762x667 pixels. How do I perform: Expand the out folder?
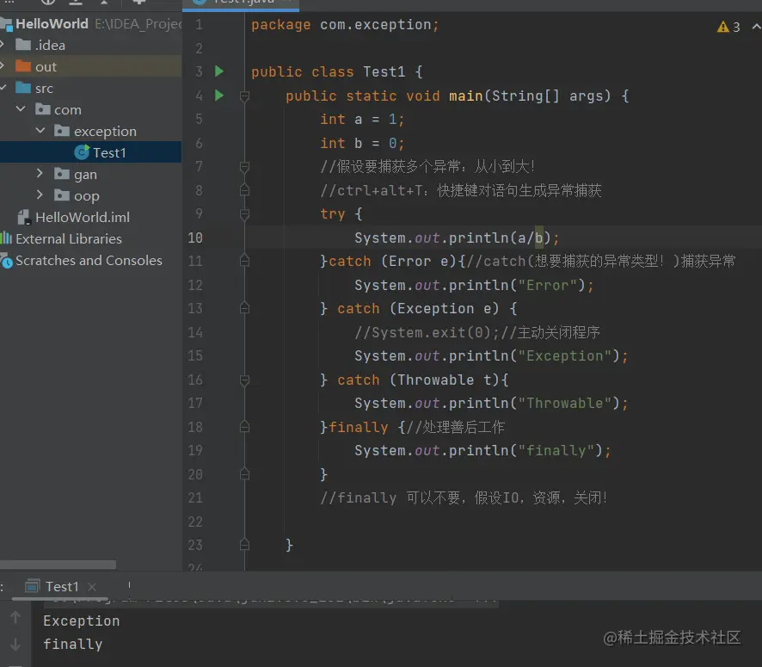pyautogui.click(x=3, y=65)
